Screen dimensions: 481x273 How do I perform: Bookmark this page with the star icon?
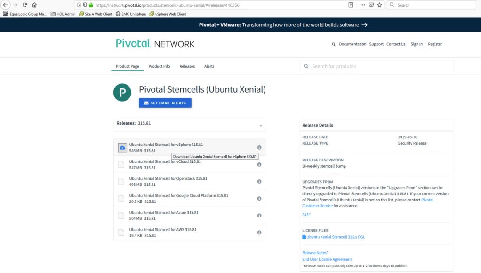[380, 5]
